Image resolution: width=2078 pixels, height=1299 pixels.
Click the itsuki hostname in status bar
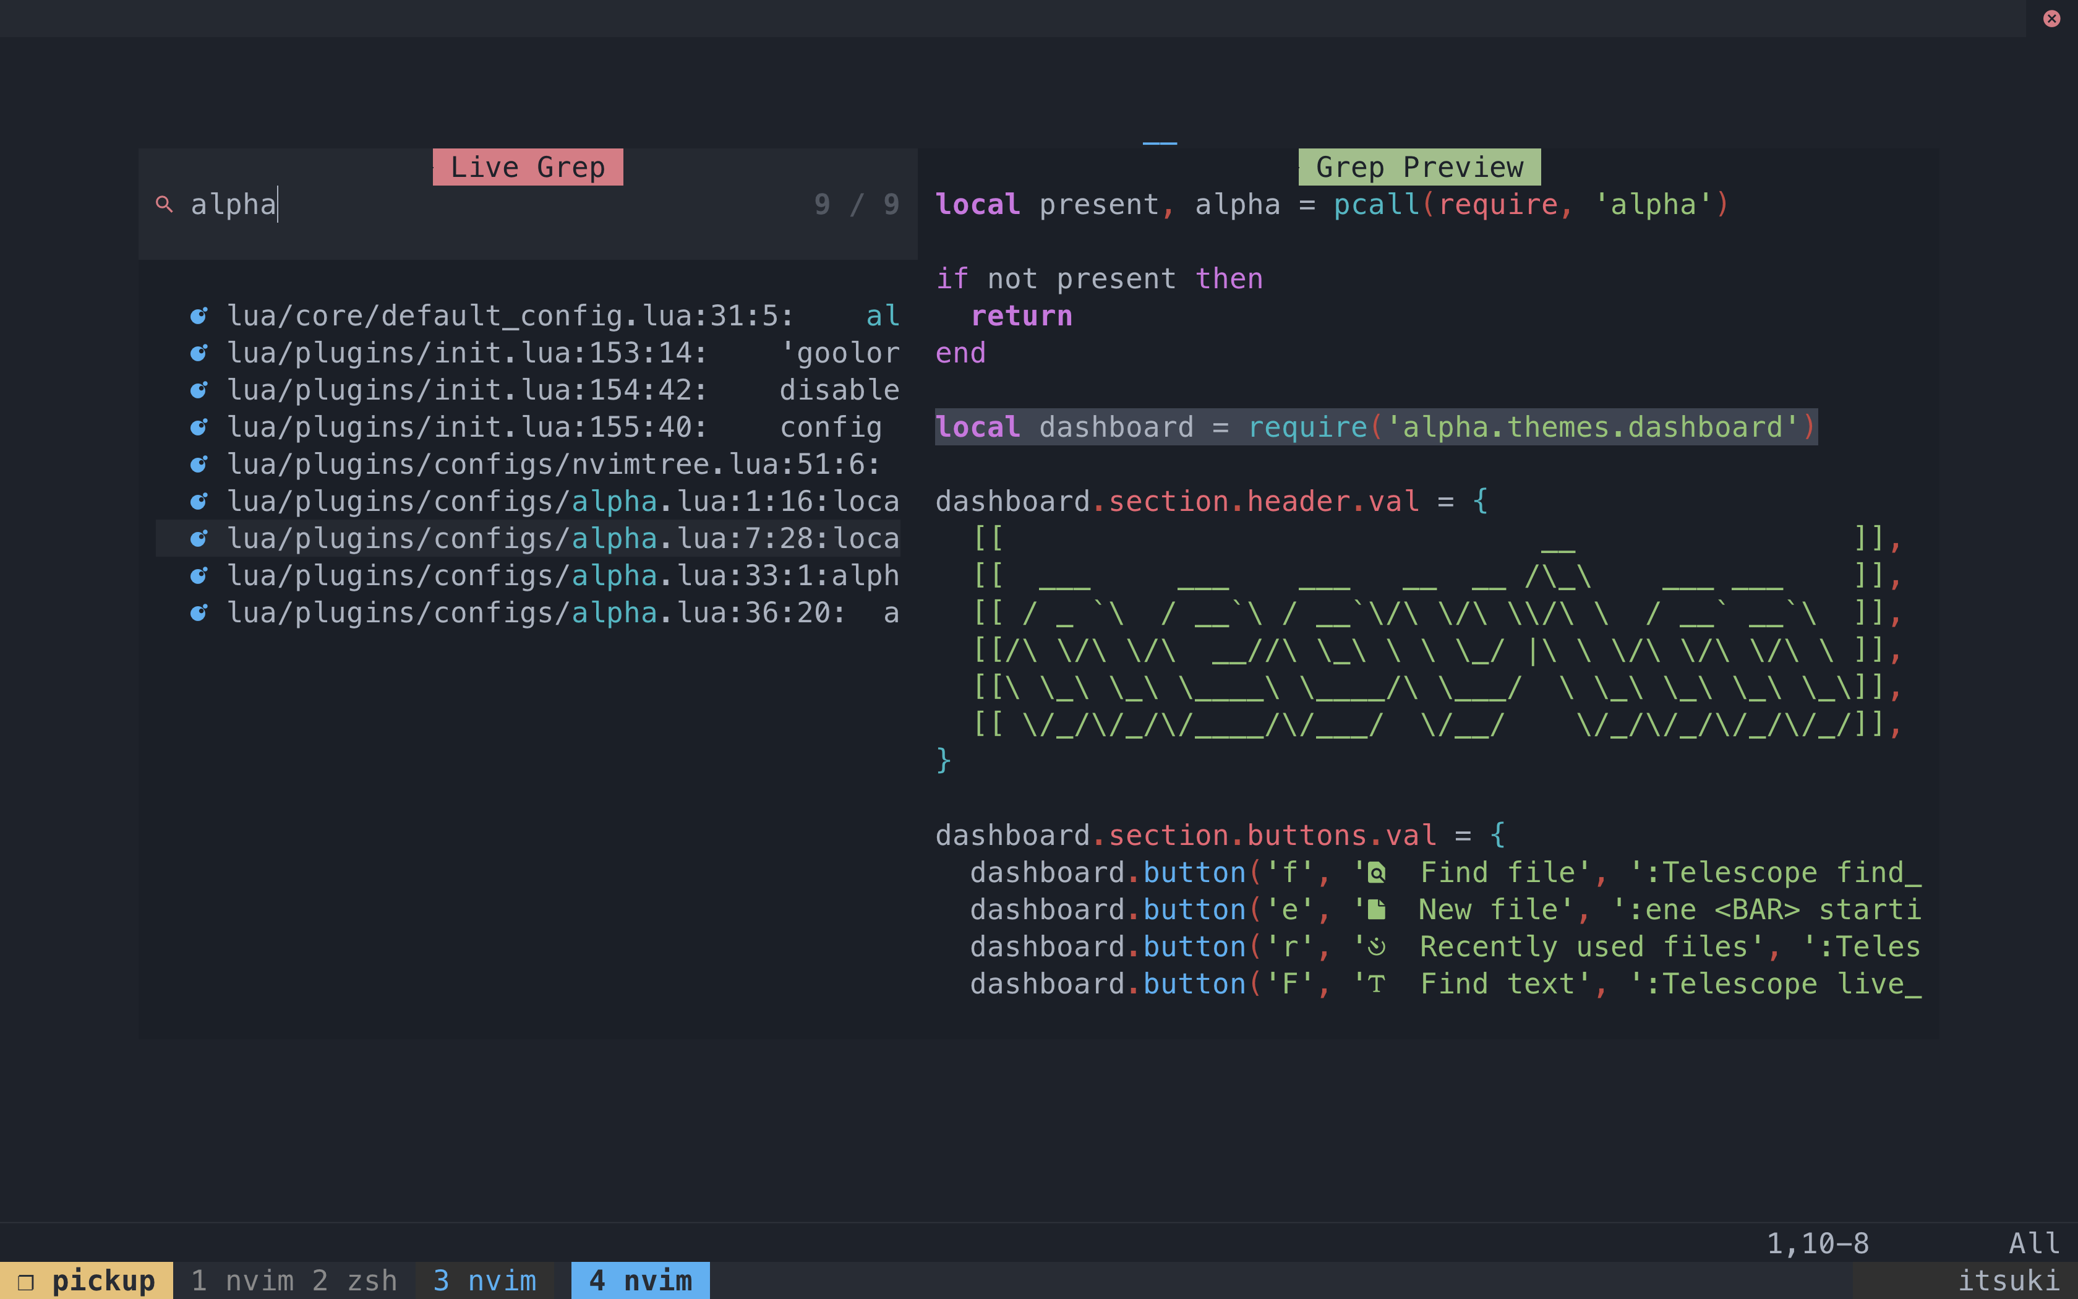coord(2009,1281)
